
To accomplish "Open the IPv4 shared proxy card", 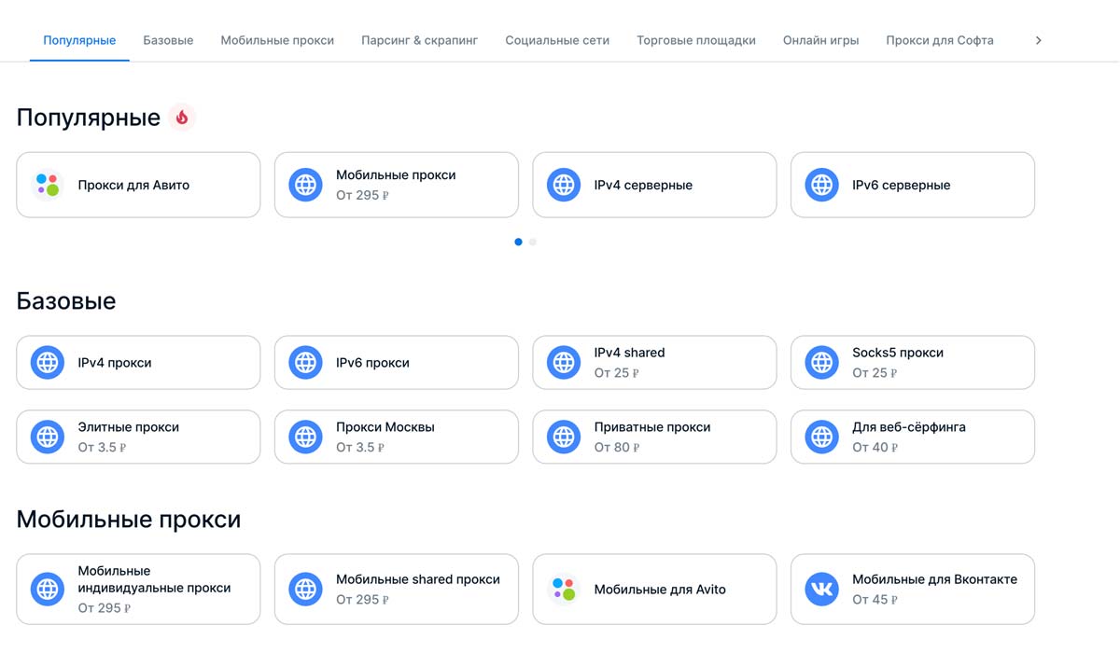I will (x=654, y=362).
